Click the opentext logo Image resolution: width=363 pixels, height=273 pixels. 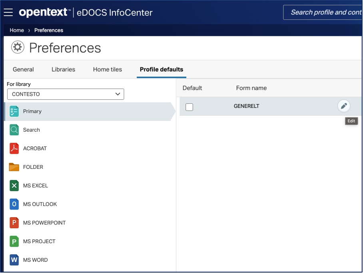point(45,12)
